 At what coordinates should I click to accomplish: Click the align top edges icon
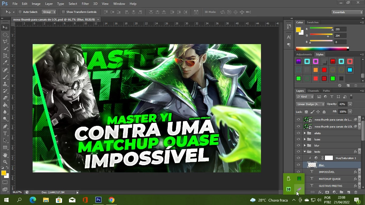106,12
